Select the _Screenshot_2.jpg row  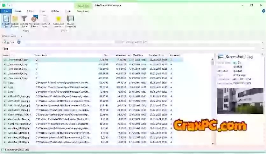[93, 64]
